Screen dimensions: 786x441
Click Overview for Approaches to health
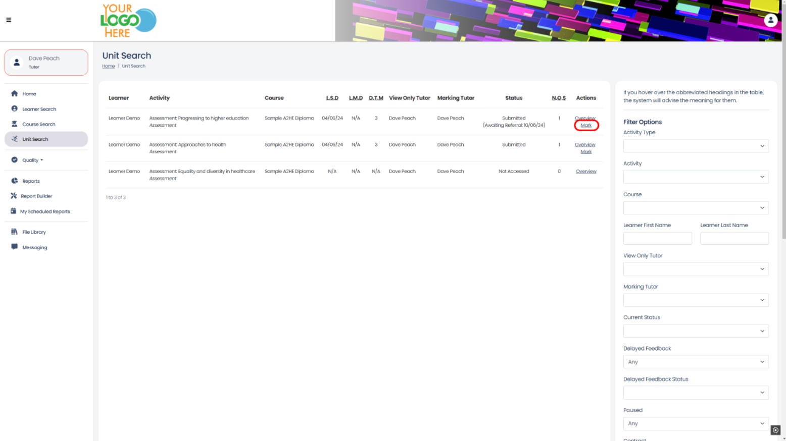tap(585, 145)
